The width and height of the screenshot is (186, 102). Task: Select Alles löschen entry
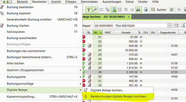(x=41, y=63)
